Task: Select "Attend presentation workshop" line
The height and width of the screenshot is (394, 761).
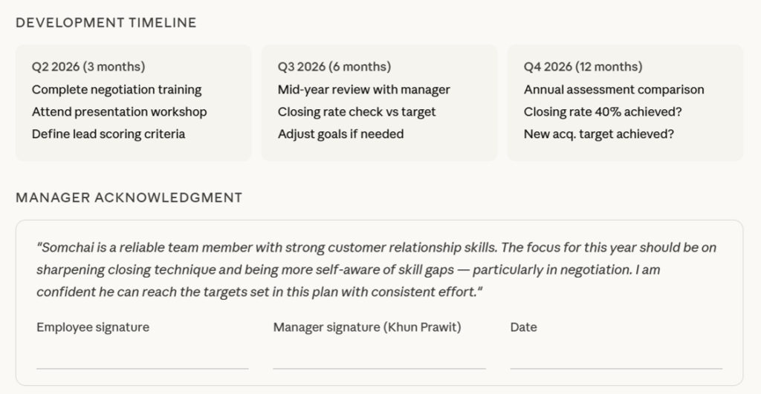Action: tap(119, 112)
